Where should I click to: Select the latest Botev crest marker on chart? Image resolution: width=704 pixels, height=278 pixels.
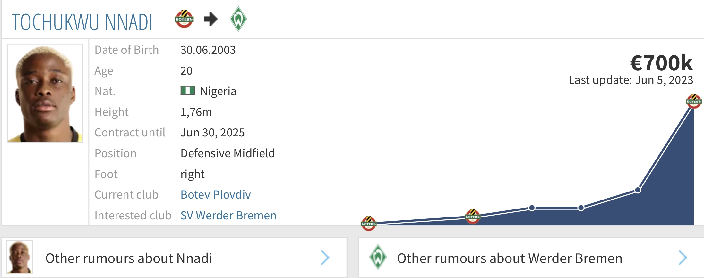click(x=694, y=101)
